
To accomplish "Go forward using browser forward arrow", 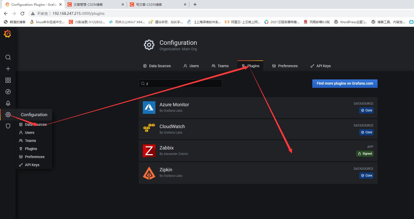I will [x=14, y=14].
